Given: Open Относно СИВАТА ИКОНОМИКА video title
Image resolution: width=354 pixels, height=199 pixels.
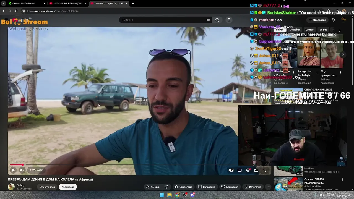Looking at the screenshot, I should tap(314, 181).
